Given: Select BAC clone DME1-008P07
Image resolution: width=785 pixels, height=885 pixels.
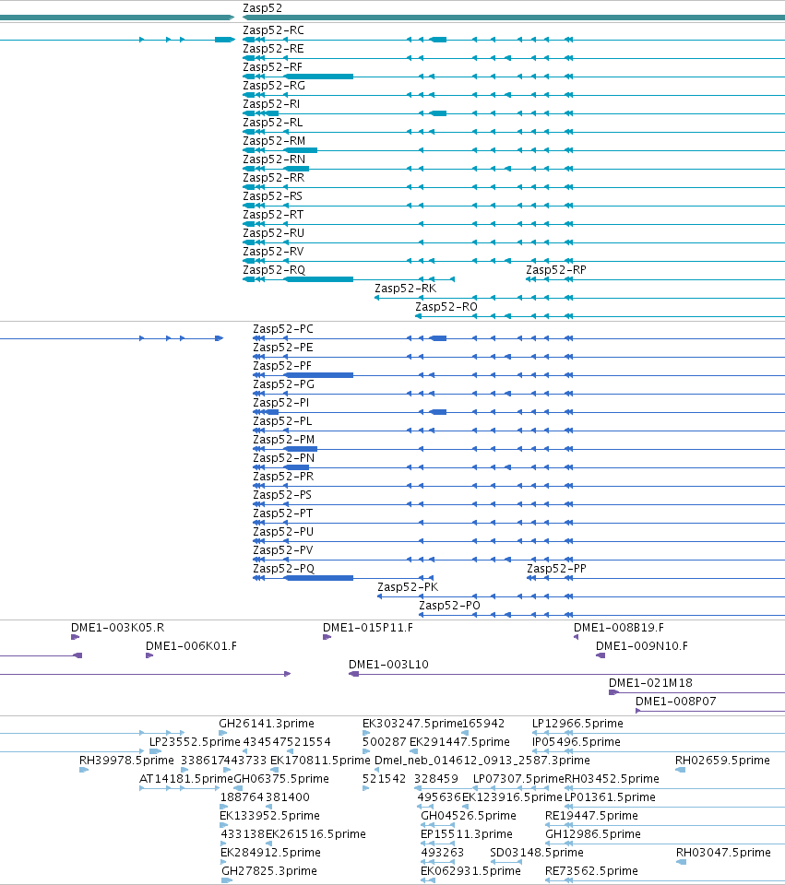Looking at the screenshot, I should (x=676, y=702).
